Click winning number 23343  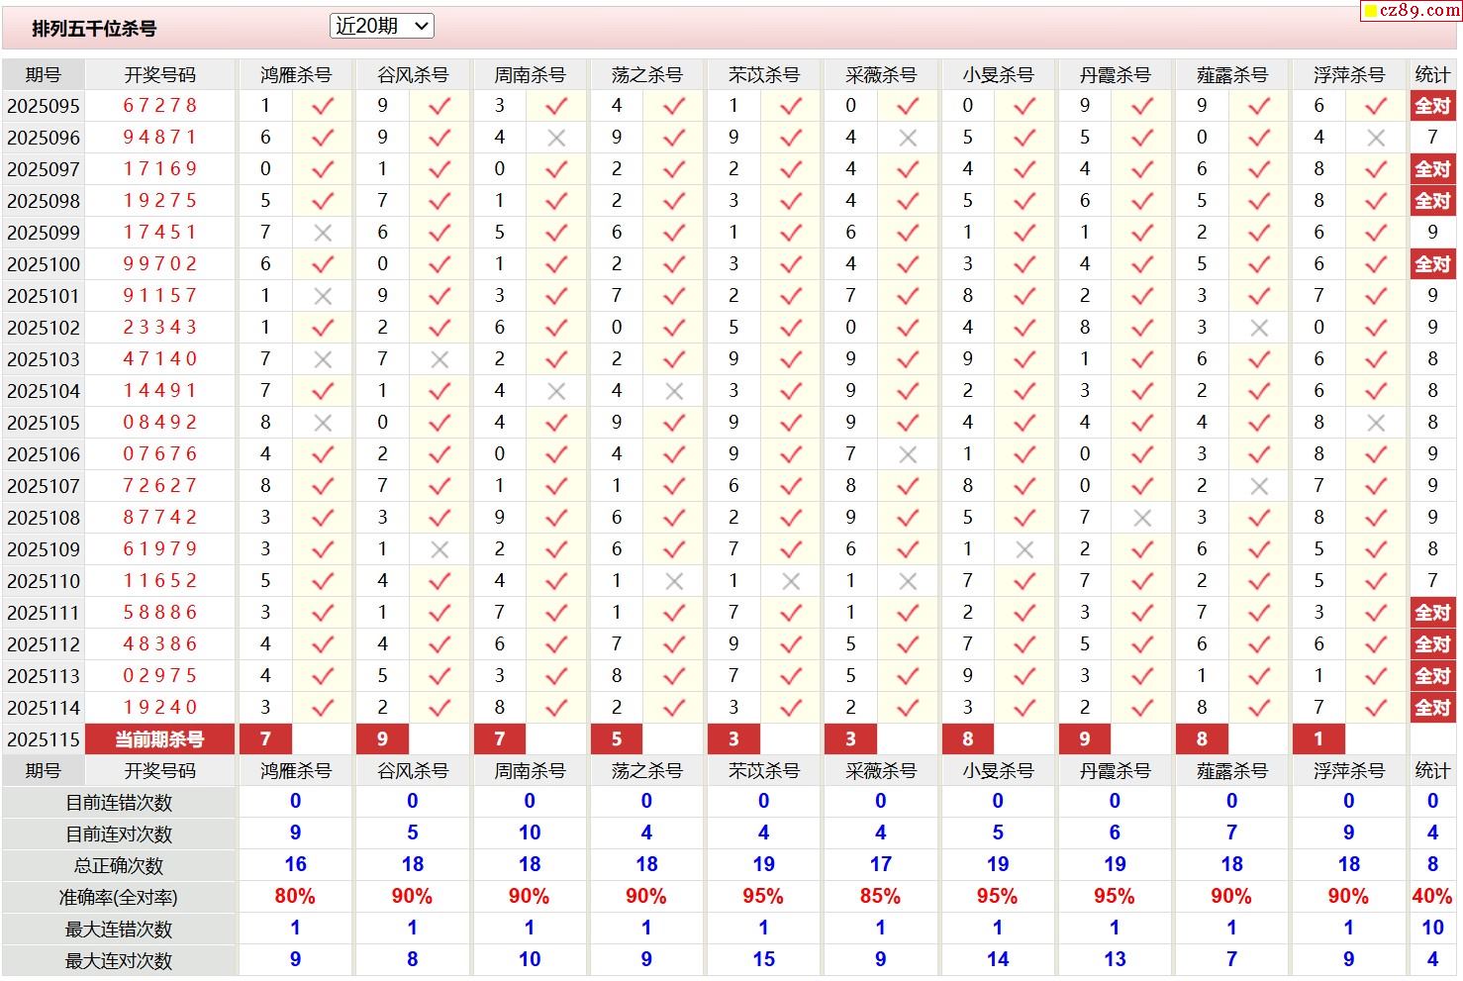point(160,328)
